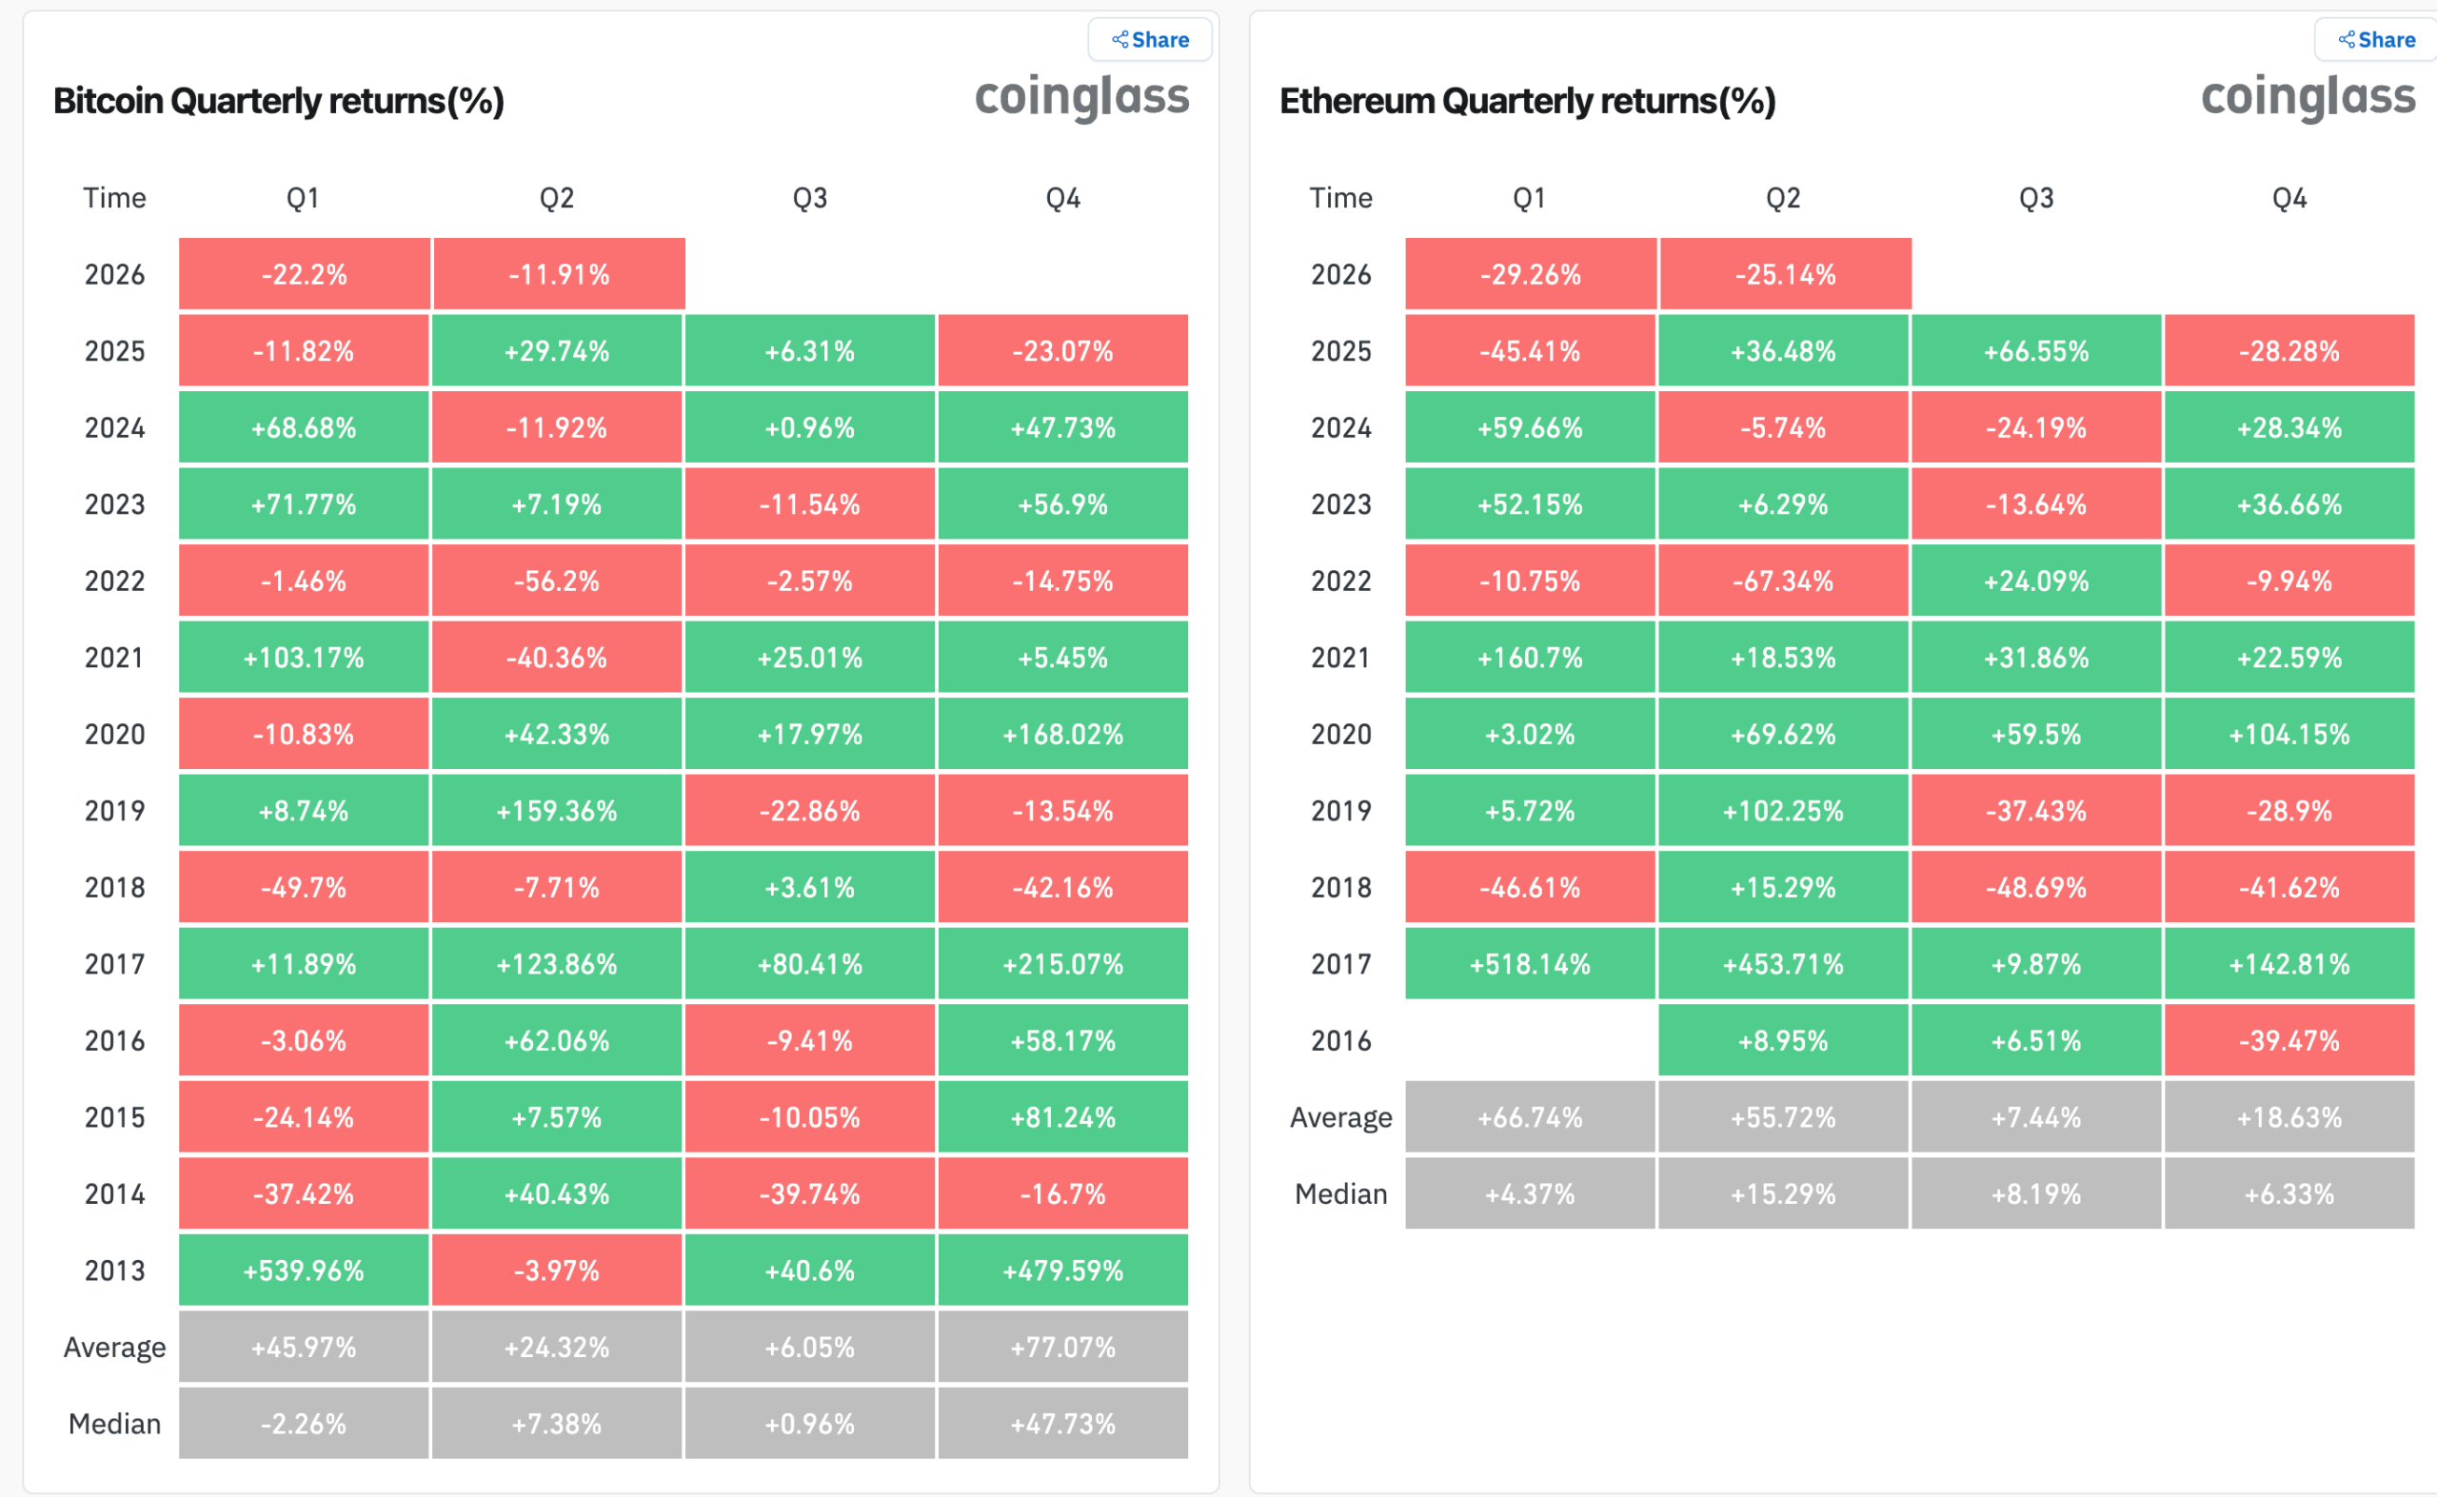Image resolution: width=2437 pixels, height=1497 pixels.
Task: Click Bitcoin Q2 column header
Action: coord(557,198)
